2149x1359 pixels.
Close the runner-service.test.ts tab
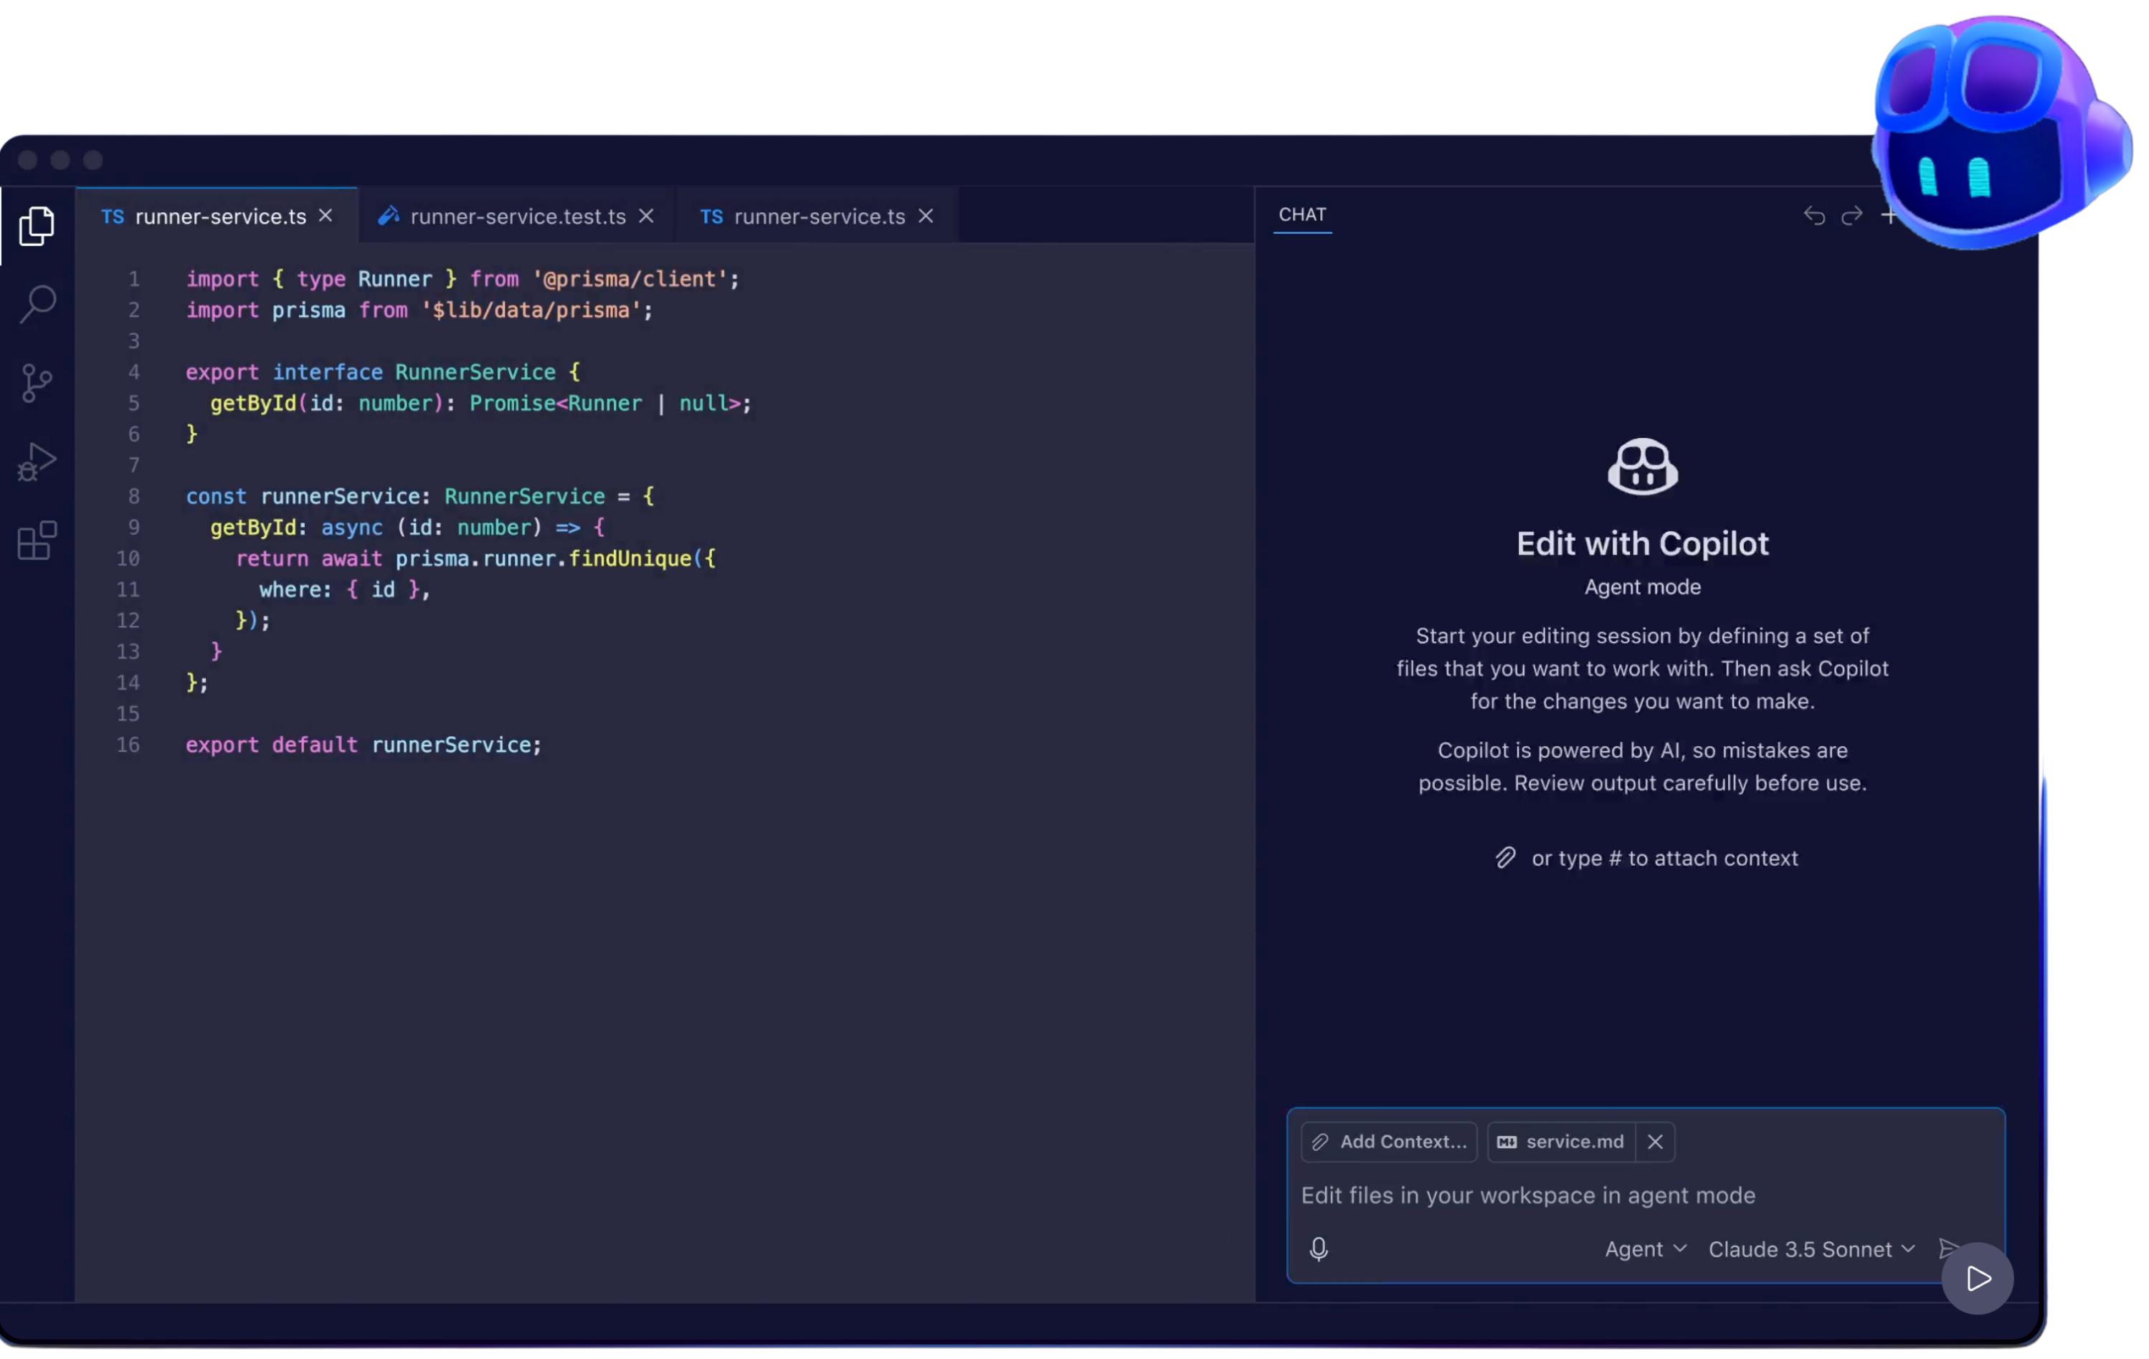click(x=646, y=216)
